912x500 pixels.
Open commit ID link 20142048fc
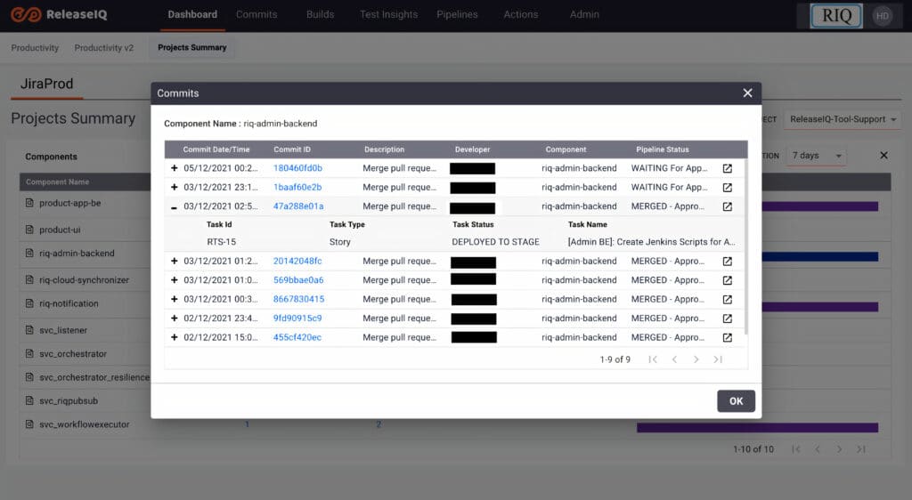(297, 261)
